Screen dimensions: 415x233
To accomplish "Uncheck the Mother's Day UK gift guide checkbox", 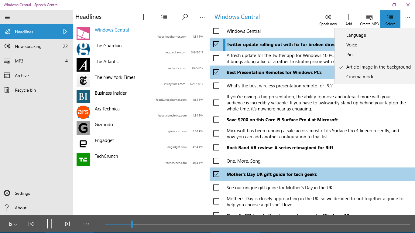I will [x=216, y=174].
